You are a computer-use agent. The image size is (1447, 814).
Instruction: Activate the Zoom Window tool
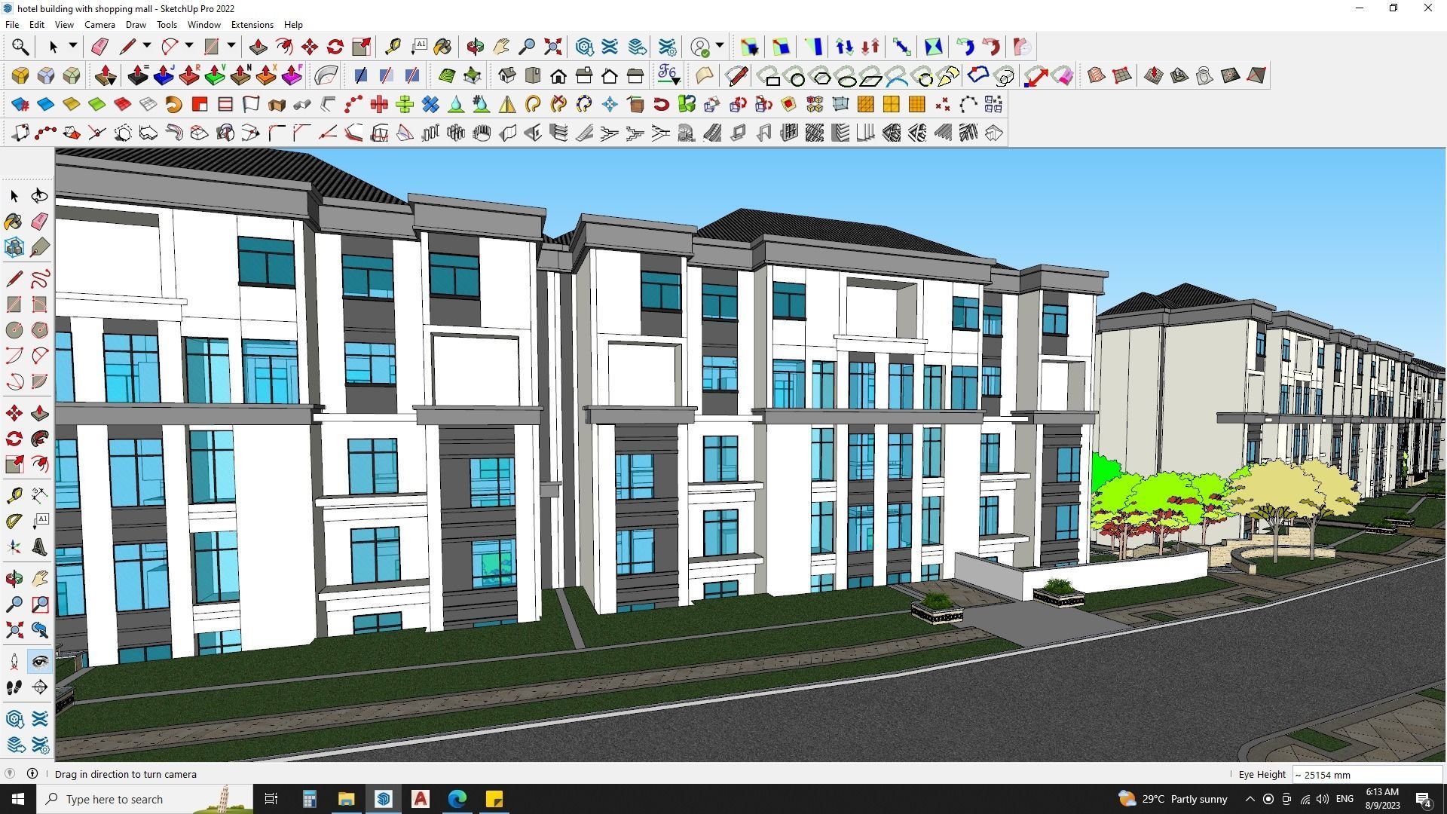coord(40,604)
